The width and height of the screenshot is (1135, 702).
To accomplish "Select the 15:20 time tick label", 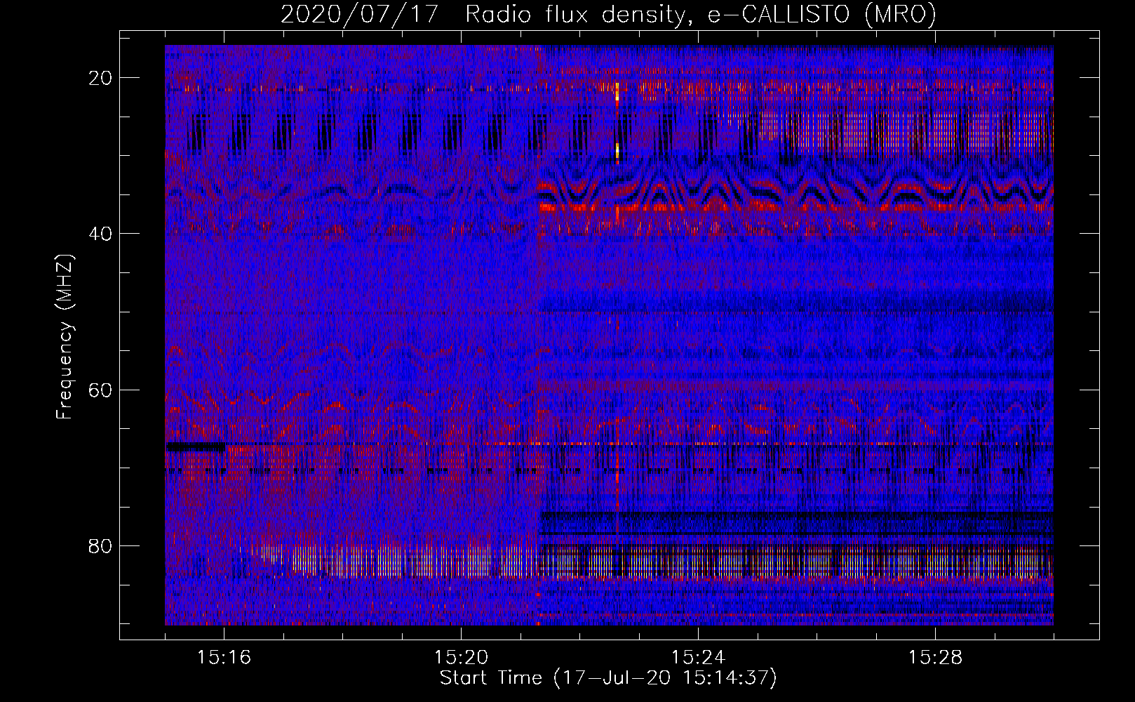I will pos(461,658).
